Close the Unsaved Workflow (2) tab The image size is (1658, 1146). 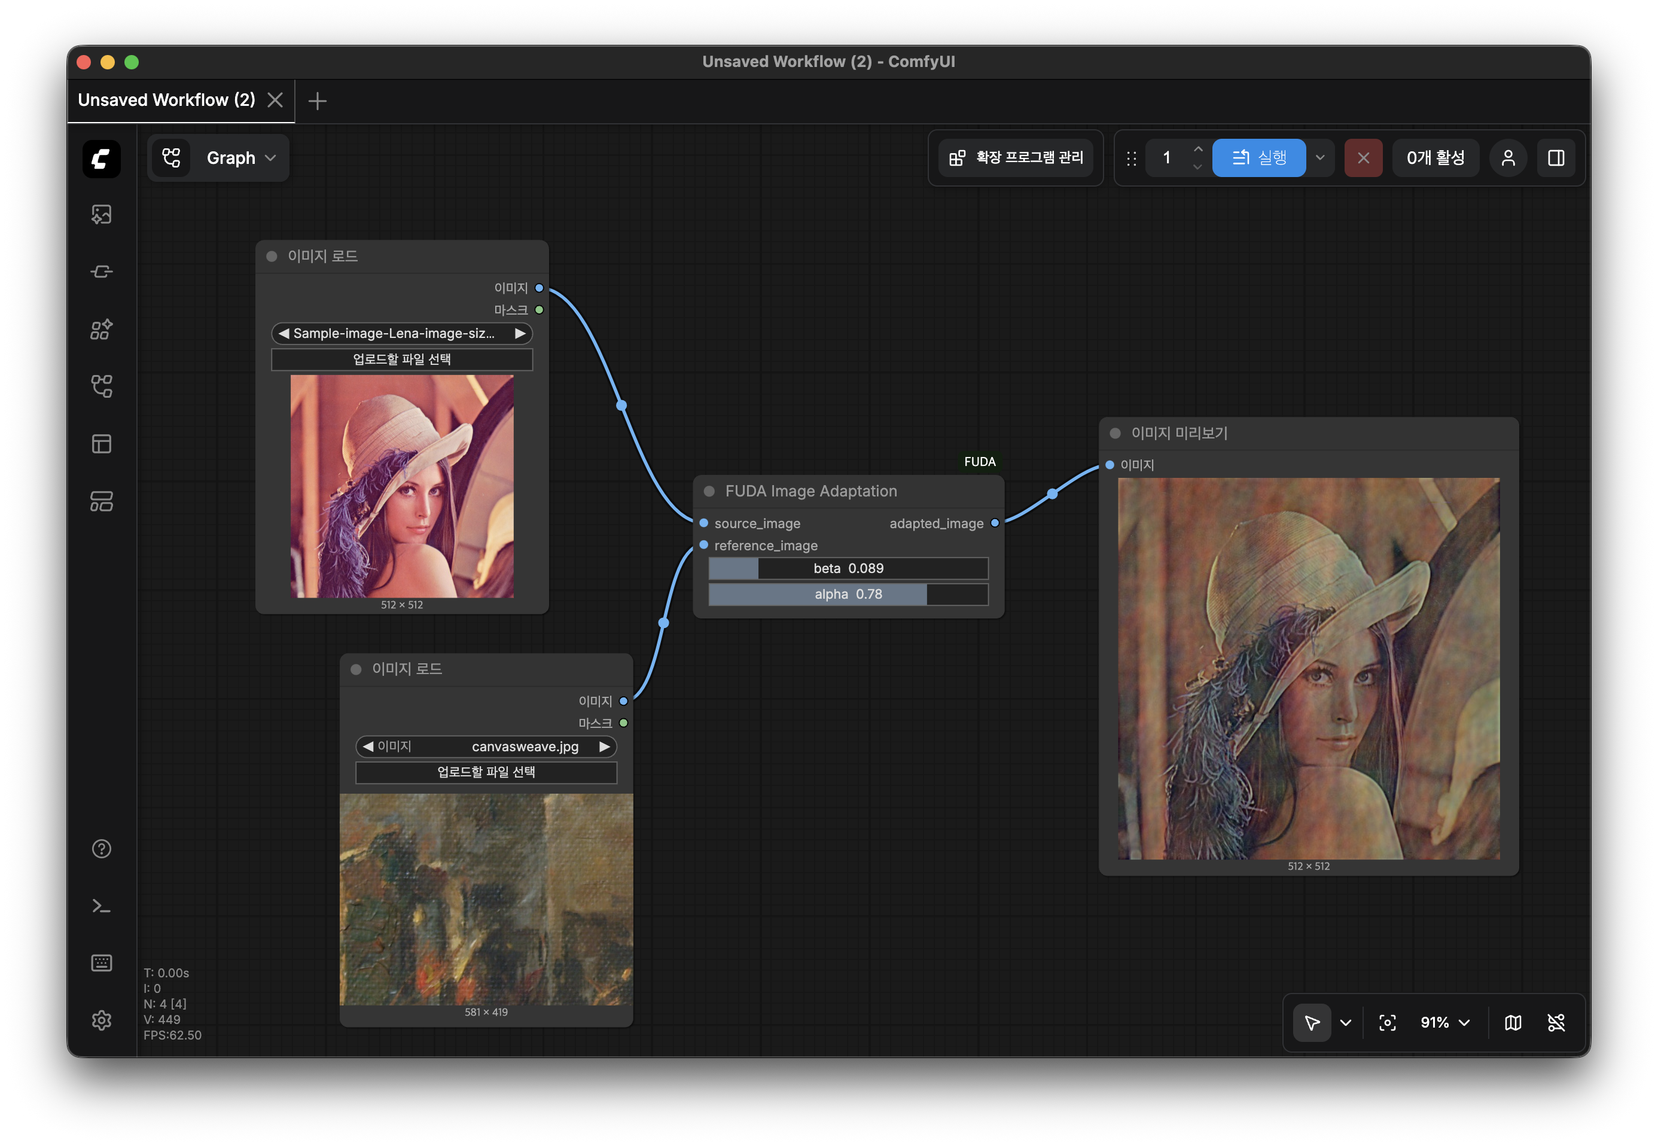coord(275,100)
